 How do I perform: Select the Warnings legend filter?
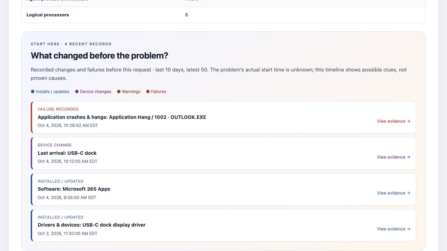click(x=129, y=92)
